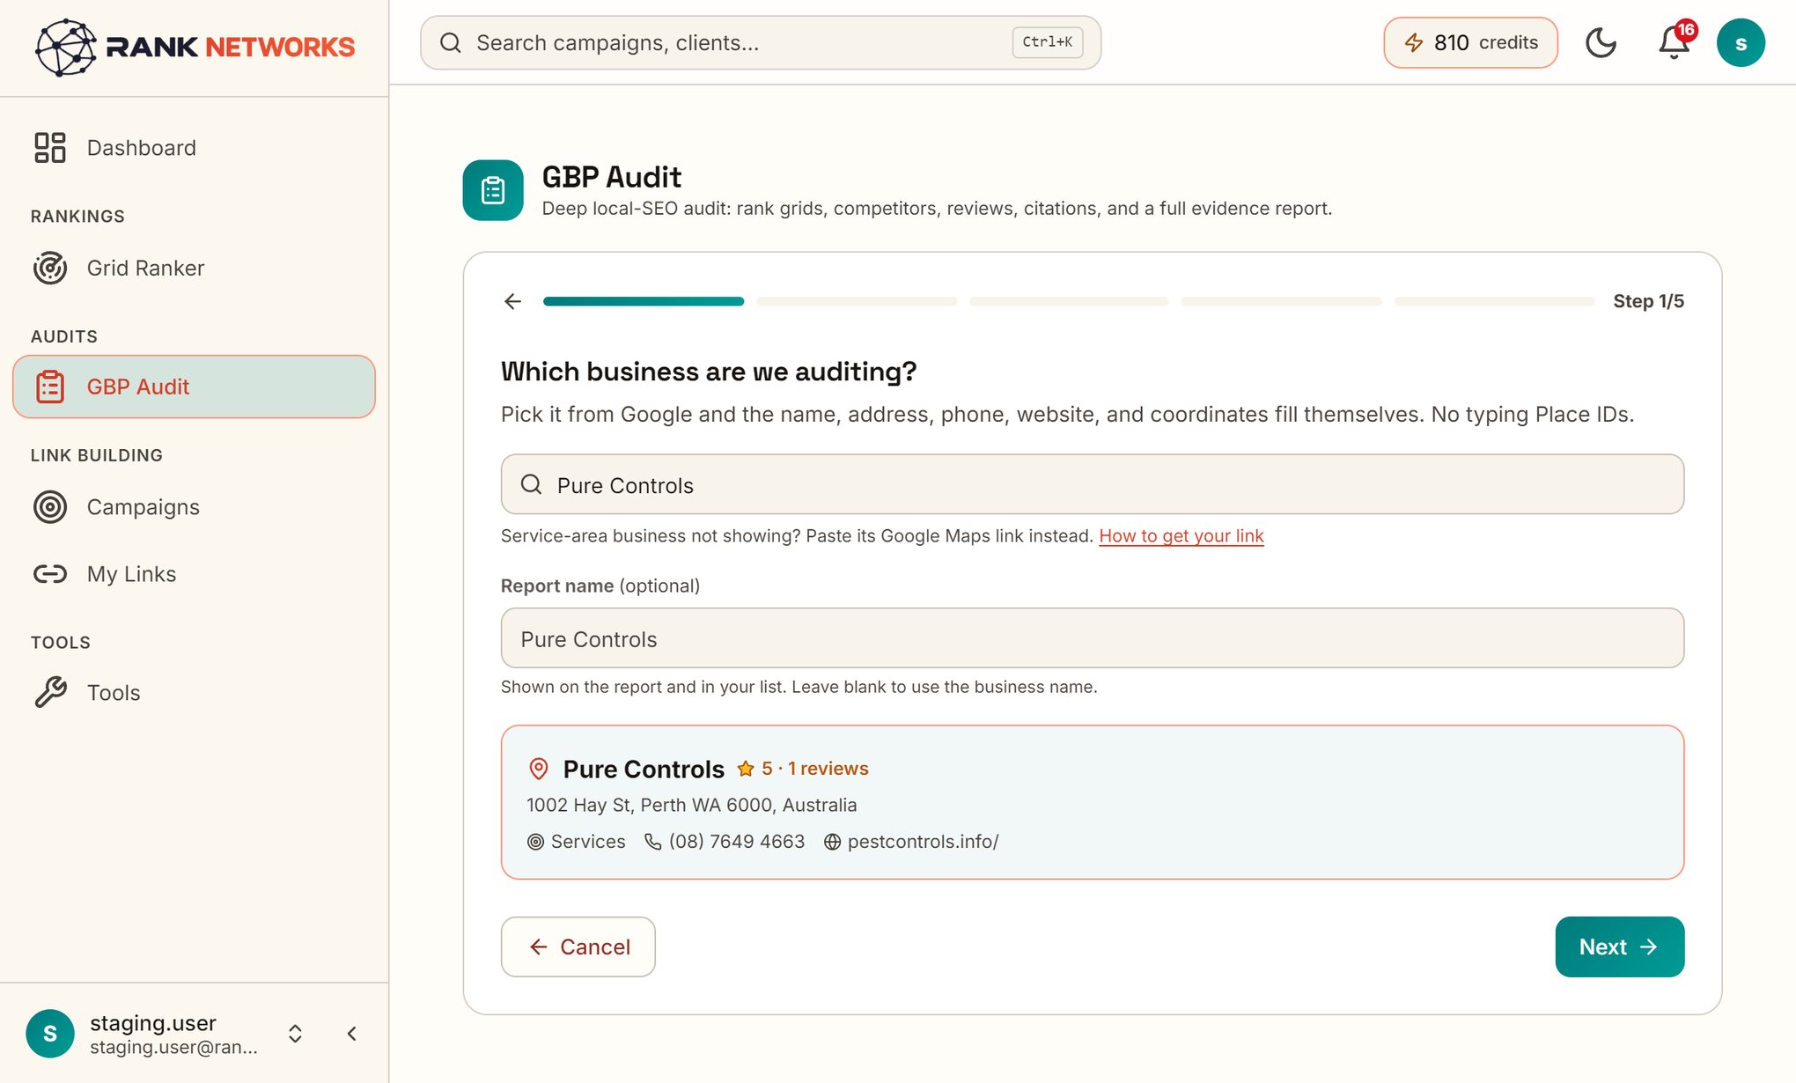
Task: Click the 810 credits button
Action: (1470, 42)
